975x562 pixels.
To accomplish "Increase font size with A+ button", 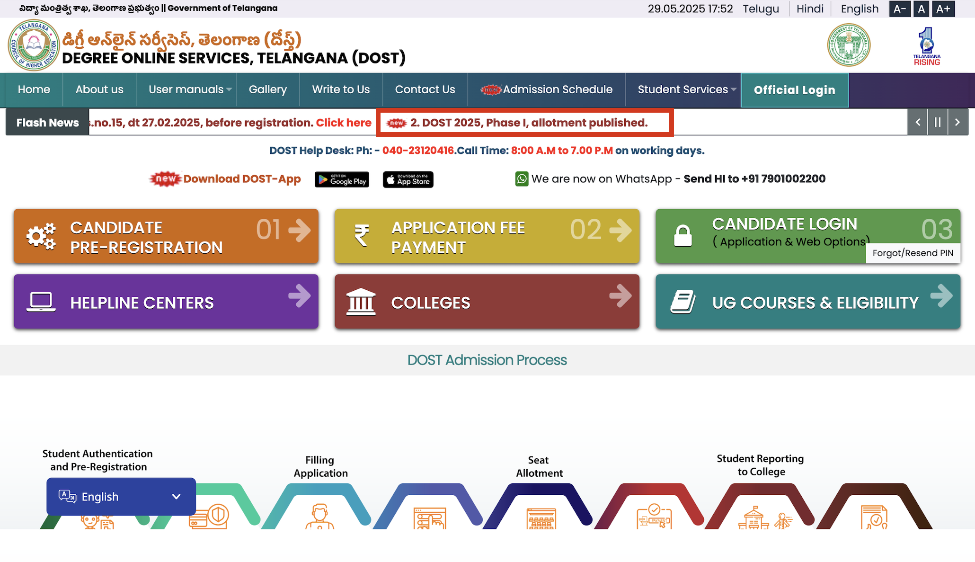I will 943,9.
